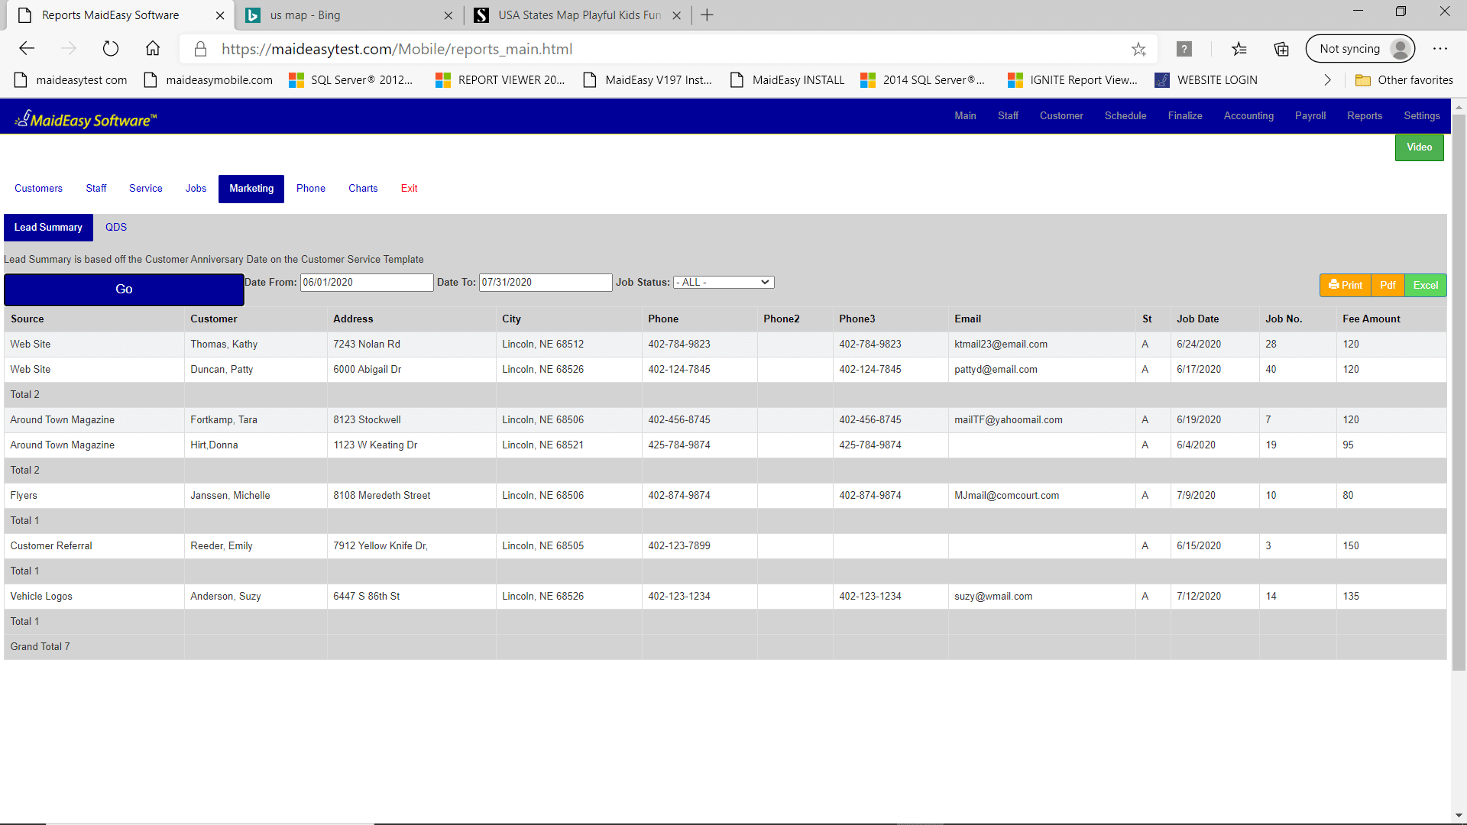This screenshot has width=1467, height=825.
Task: Select customer Anderson, Suzy cell
Action: [x=255, y=597]
